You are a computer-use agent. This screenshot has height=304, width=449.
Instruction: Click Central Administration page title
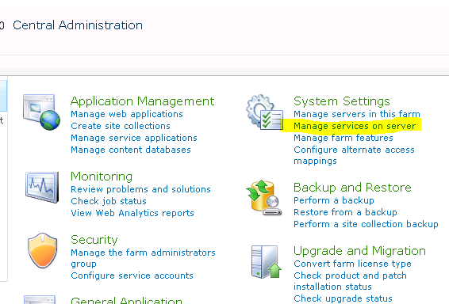click(78, 25)
